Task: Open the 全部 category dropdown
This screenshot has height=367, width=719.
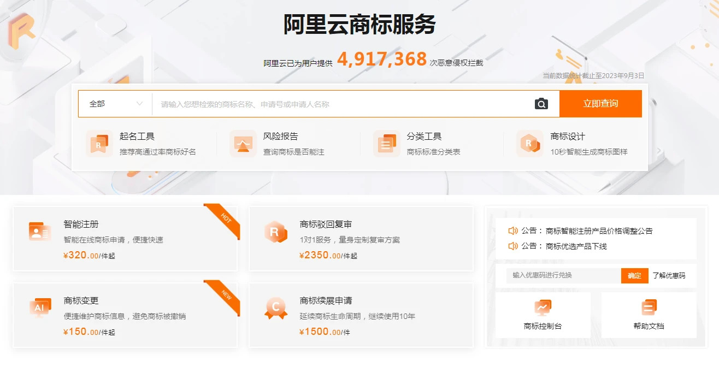Action: tap(115, 104)
